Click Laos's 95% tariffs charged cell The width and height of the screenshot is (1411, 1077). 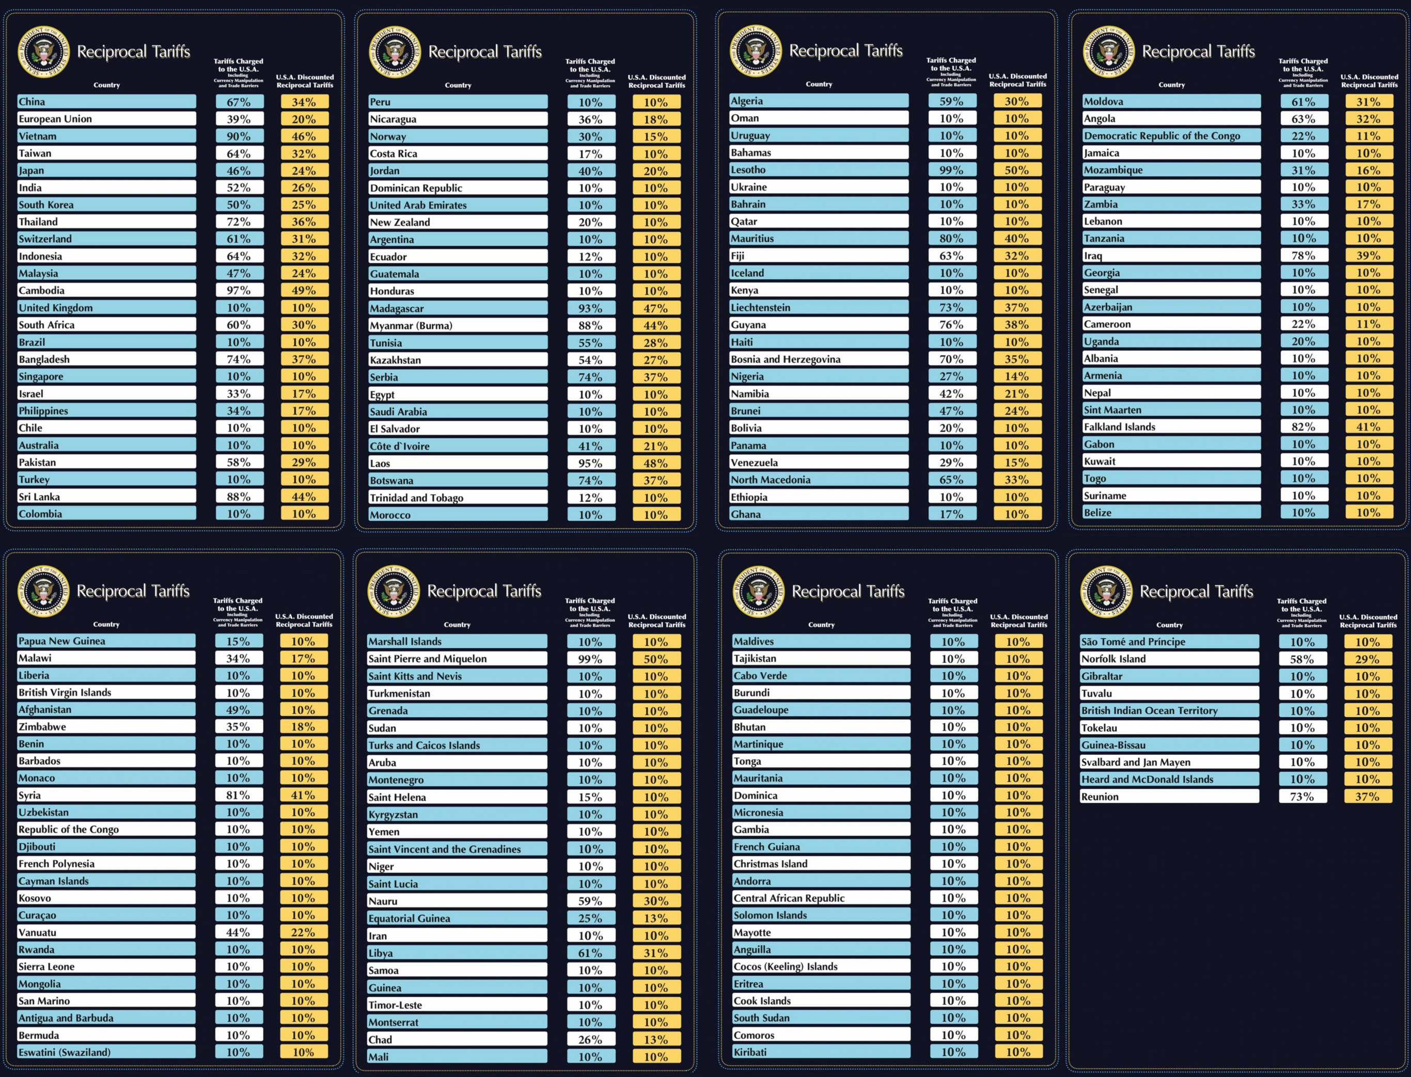(591, 463)
